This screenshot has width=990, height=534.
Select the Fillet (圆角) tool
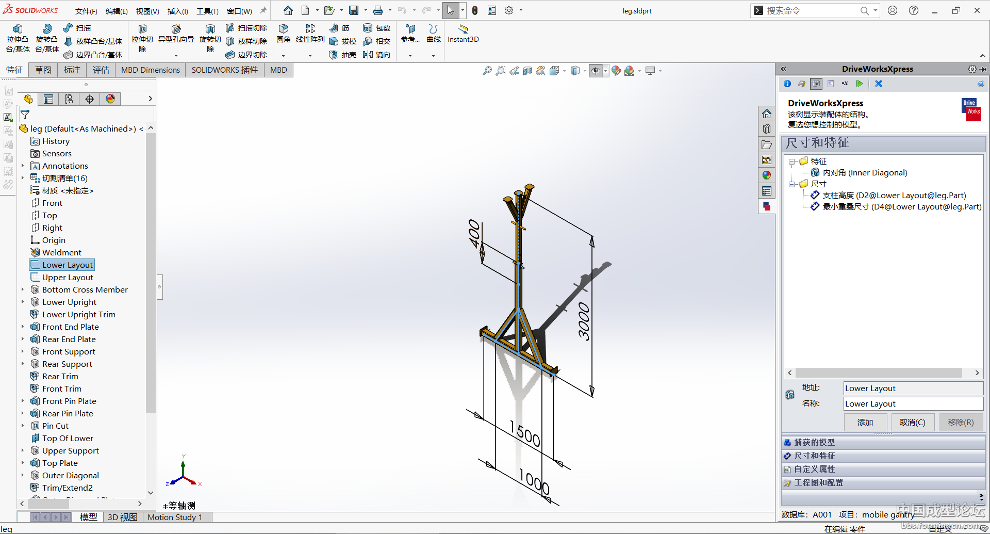coord(283,34)
